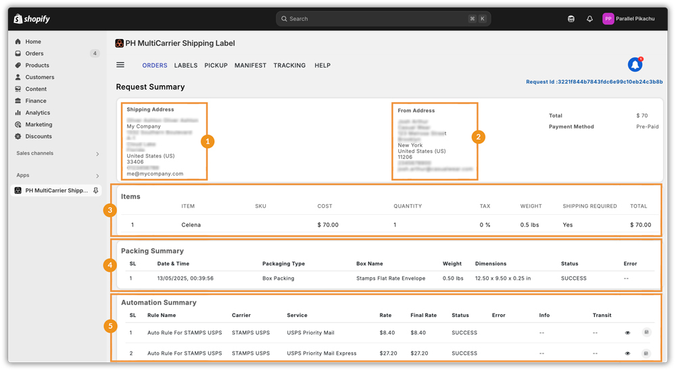Viewport: 676px width, 371px height.
Task: Click the Marketing target icon
Action: (x=18, y=124)
